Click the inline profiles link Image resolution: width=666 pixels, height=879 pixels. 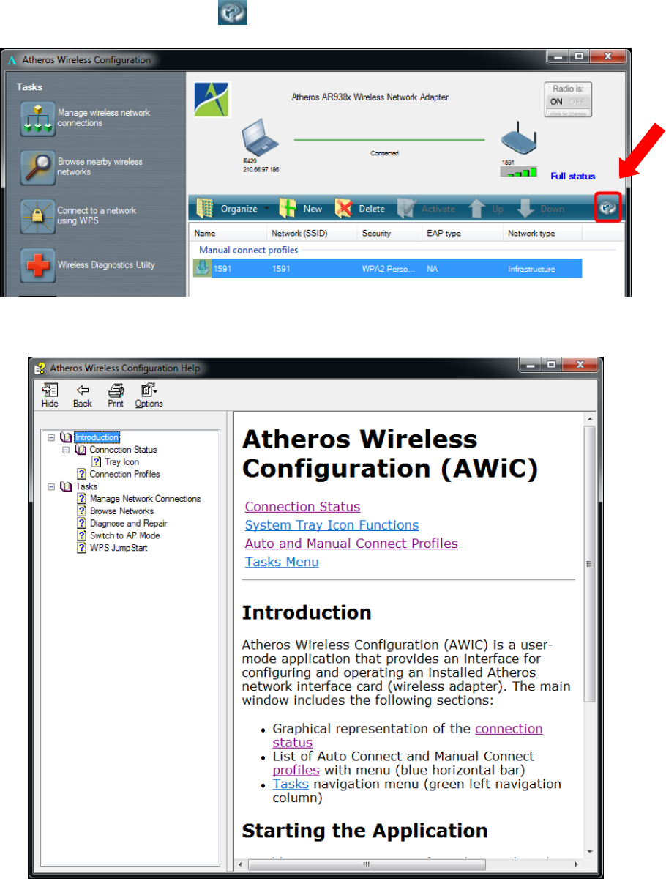tap(296, 770)
